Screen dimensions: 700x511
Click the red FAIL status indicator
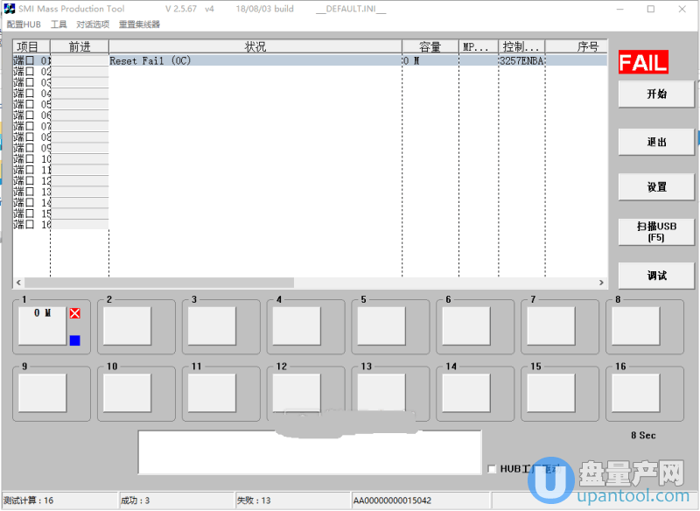tap(643, 62)
